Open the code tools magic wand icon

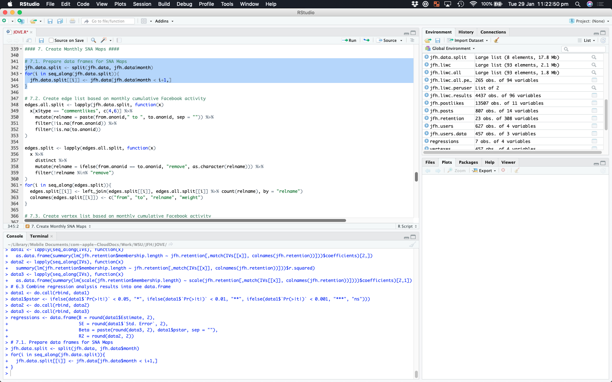coord(104,40)
